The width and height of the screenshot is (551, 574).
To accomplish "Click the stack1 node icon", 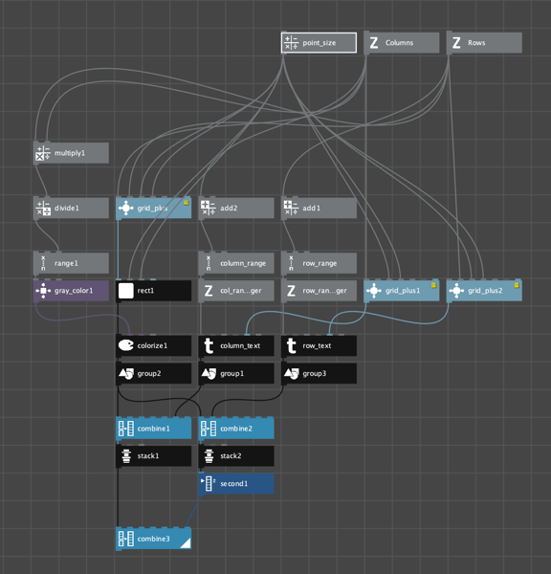I will (x=126, y=456).
